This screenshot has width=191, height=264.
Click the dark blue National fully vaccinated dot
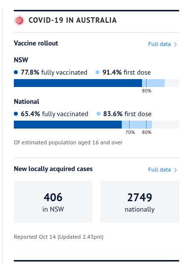coord(16,114)
